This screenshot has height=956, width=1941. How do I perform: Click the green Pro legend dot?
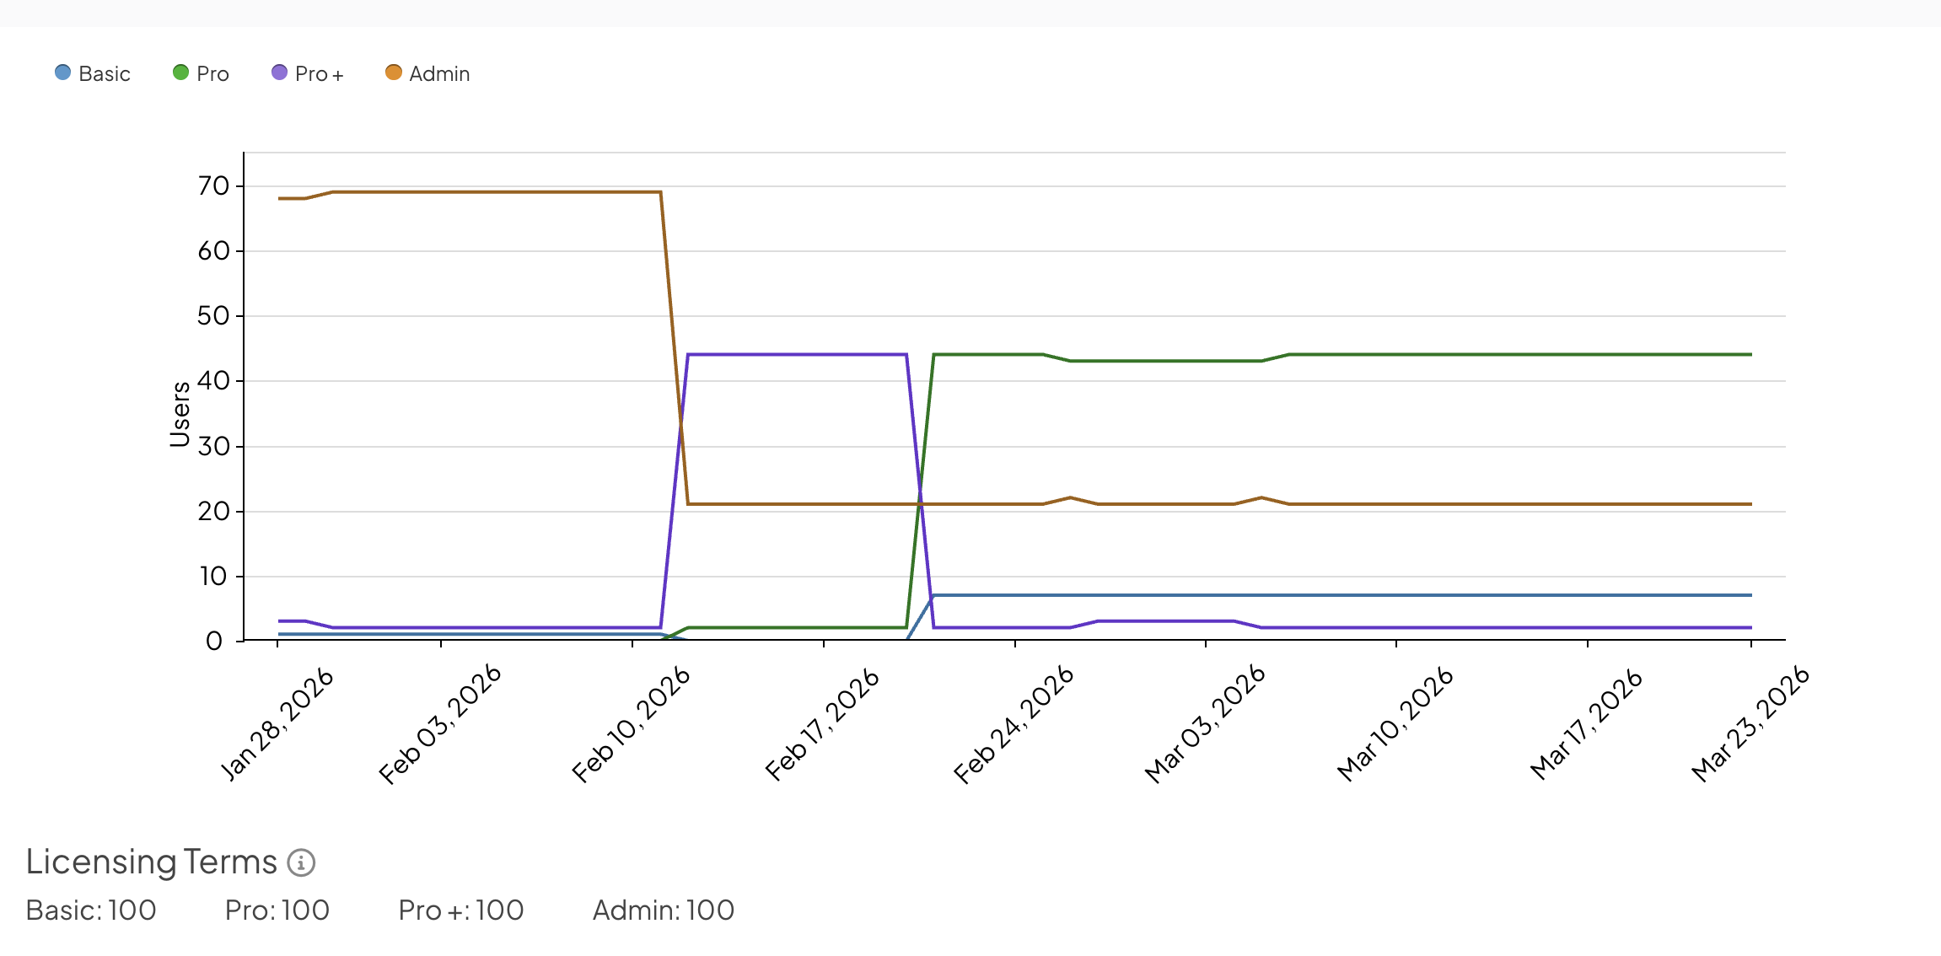tap(180, 73)
